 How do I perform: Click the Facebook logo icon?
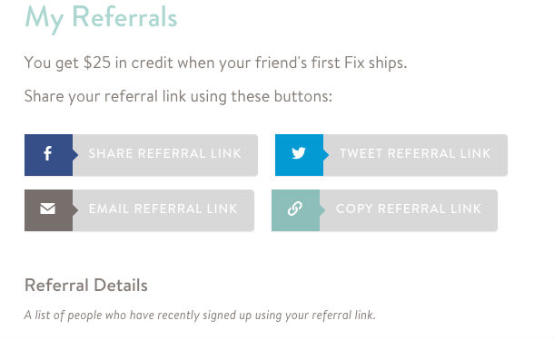[48, 154]
